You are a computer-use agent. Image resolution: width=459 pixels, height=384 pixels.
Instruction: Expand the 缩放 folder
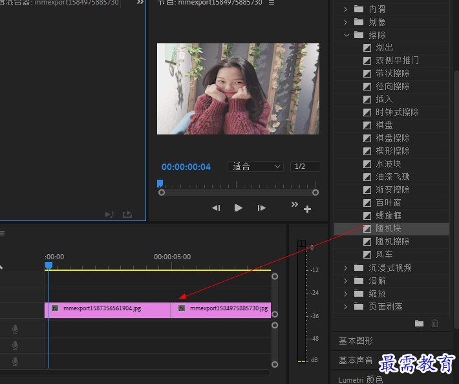(346, 293)
